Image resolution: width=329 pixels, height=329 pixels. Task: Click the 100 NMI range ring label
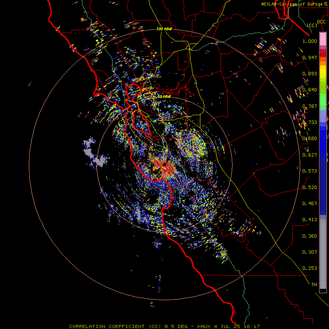(x=164, y=29)
